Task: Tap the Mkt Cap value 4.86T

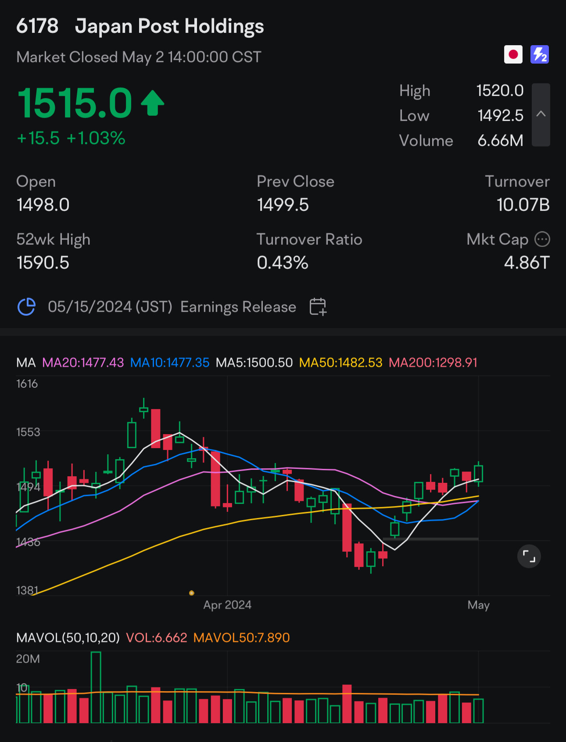Action: (x=527, y=263)
